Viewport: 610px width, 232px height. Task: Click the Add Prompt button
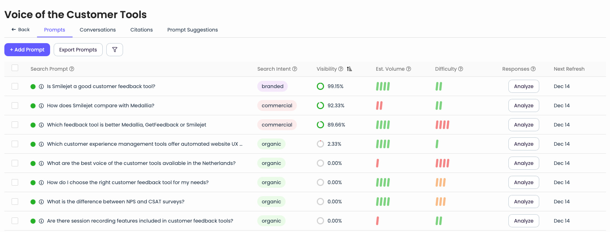[27, 50]
